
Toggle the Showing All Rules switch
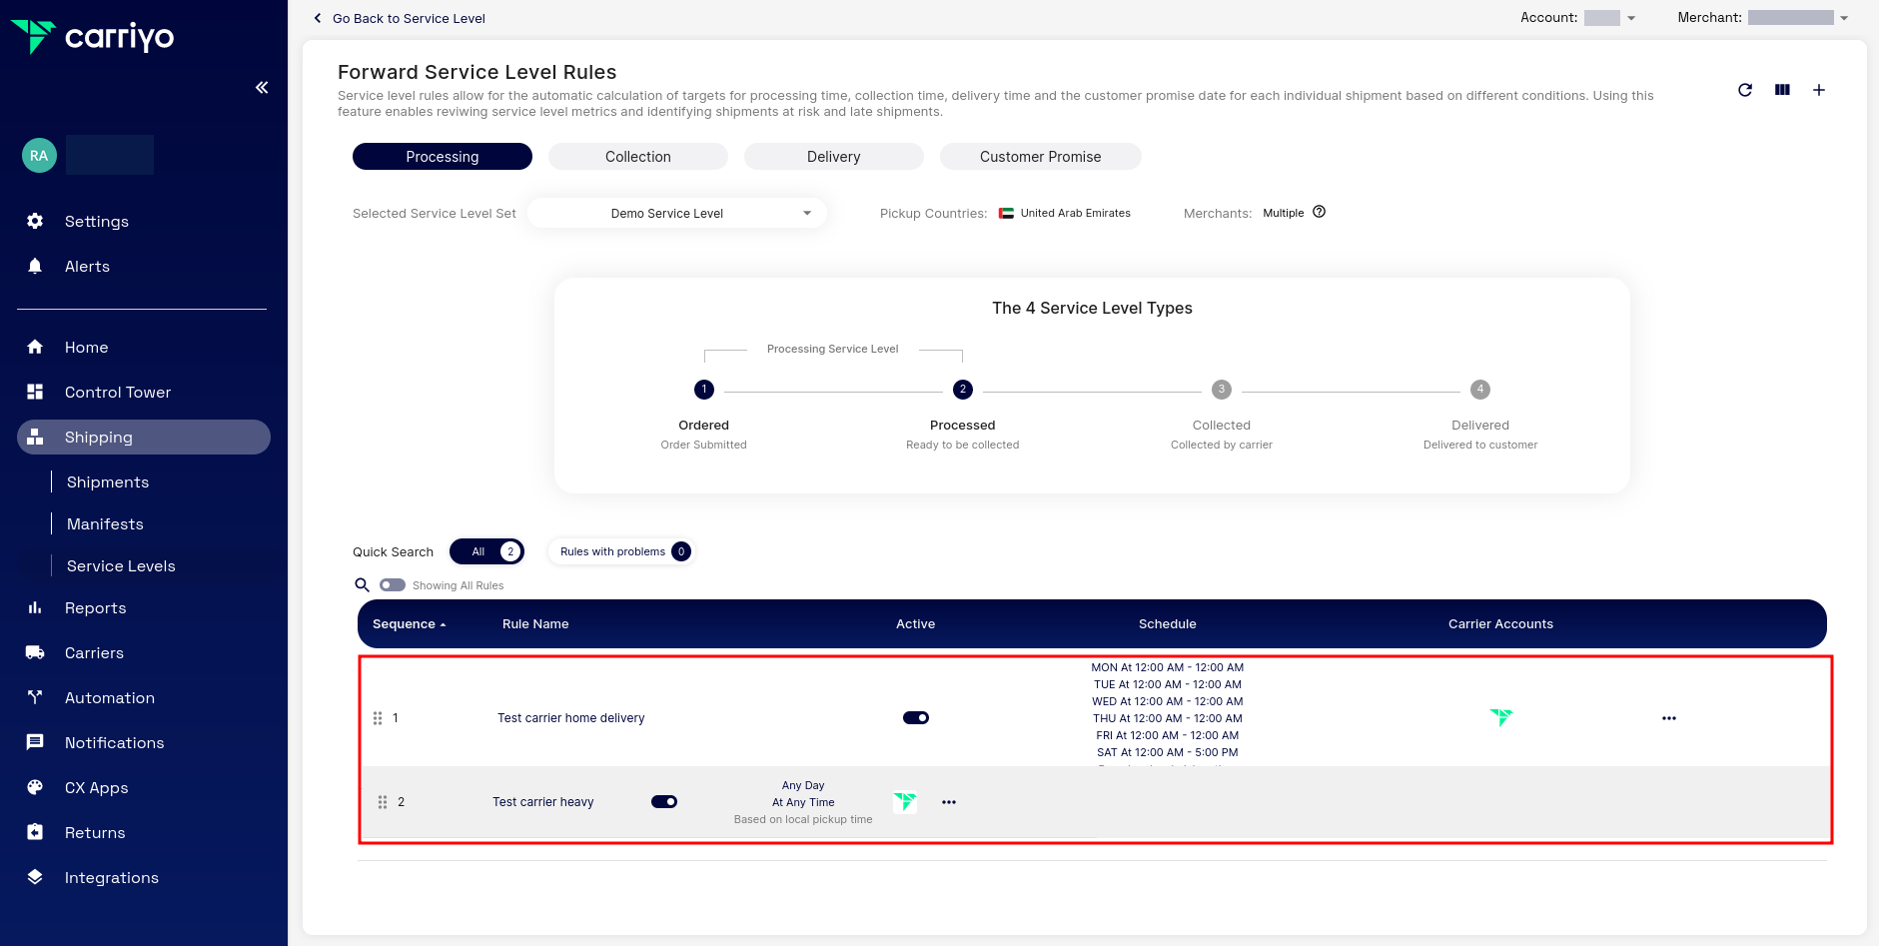tap(393, 585)
